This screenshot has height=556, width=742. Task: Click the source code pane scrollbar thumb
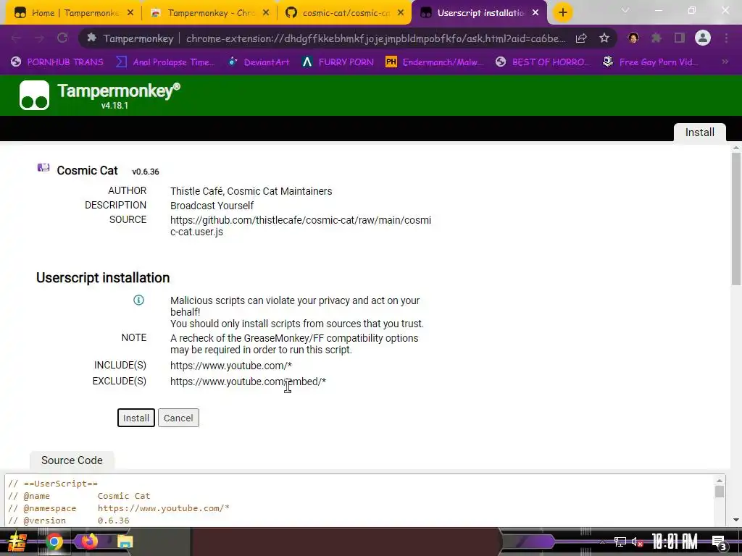pos(720,492)
